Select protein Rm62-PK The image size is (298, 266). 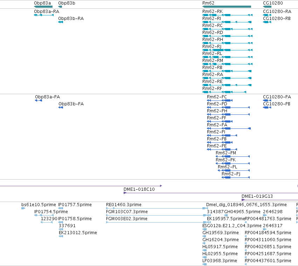pyautogui.click(x=233, y=163)
